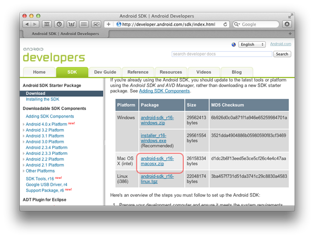Click the add bookmark plus button
This screenshot has height=238, width=314.
(x=108, y=24)
